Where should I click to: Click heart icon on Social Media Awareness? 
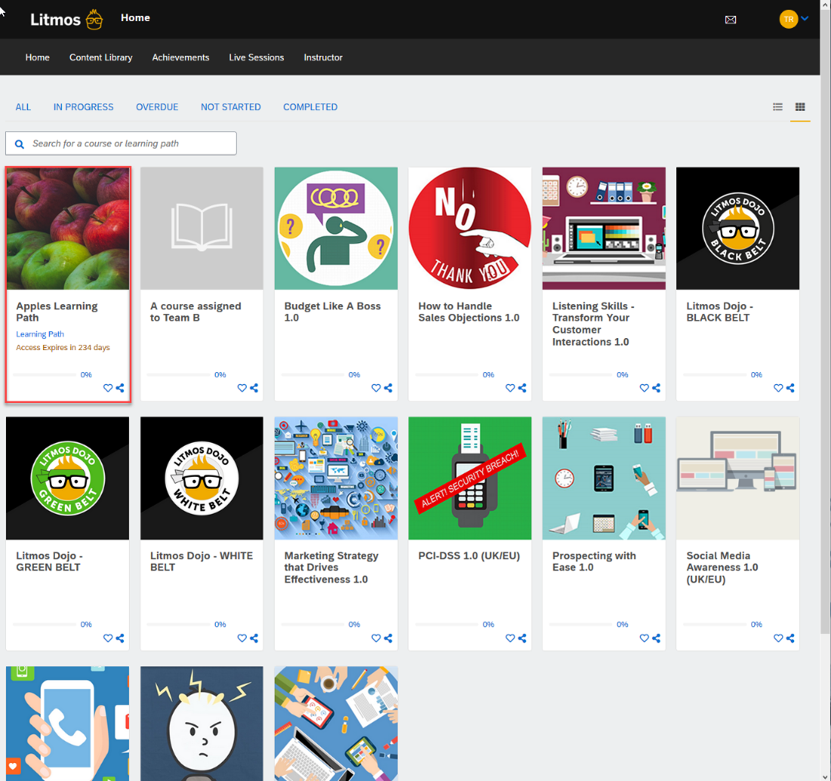pyautogui.click(x=778, y=638)
